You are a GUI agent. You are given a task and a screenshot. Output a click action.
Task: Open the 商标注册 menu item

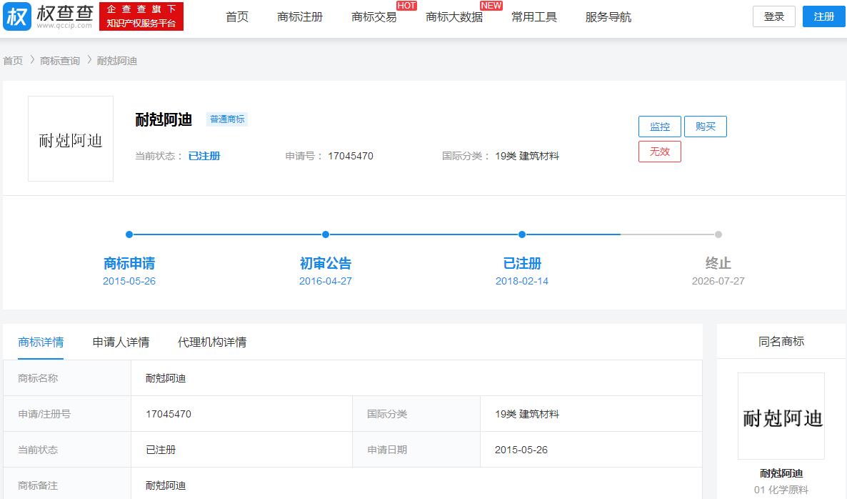click(x=301, y=16)
